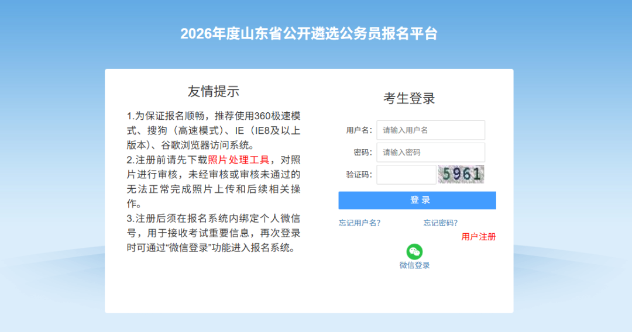Open the red 用户注册 link
The width and height of the screenshot is (632, 332).
point(479,237)
